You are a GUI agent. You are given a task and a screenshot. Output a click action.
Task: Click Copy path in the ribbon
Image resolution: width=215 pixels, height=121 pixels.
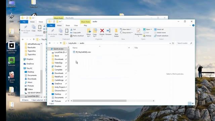76,33
